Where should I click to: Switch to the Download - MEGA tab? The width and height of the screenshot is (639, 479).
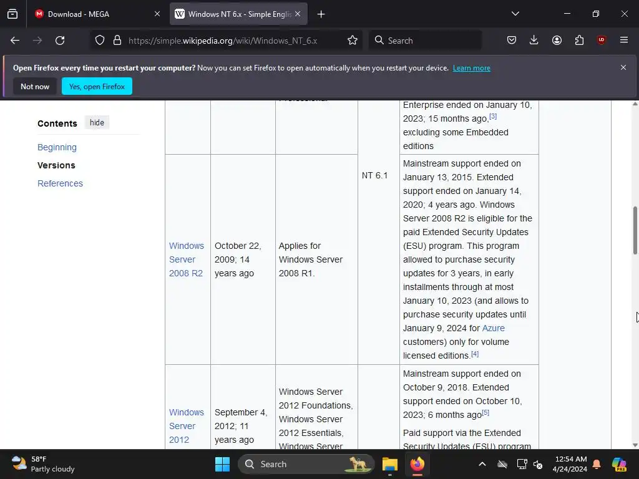pyautogui.click(x=97, y=14)
